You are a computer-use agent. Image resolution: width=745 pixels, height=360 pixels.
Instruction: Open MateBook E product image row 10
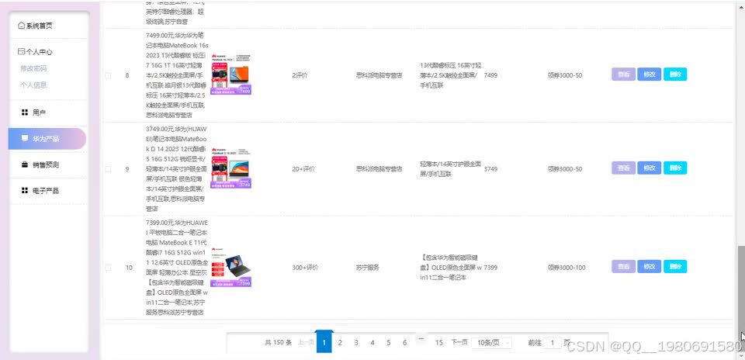point(231,267)
